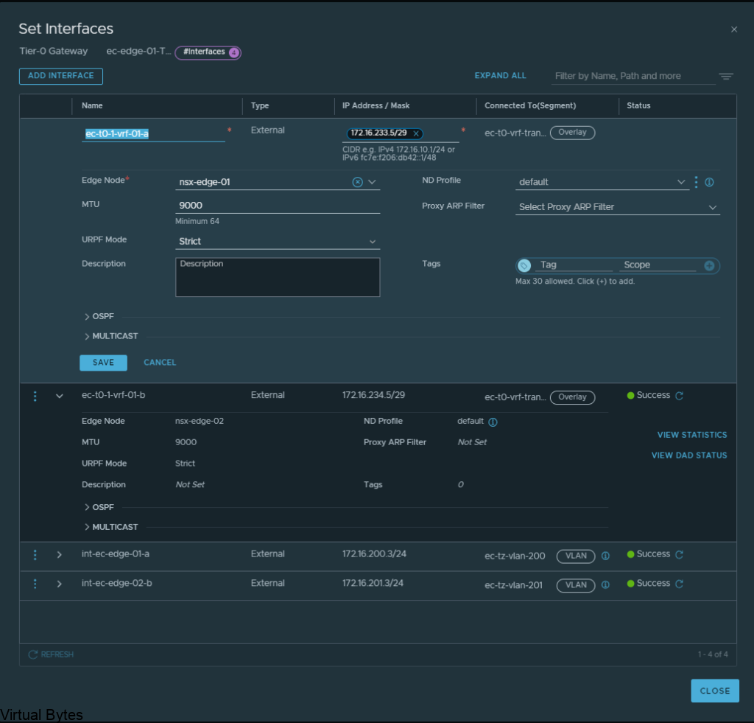
Task: Click the add tag plus icon
Action: click(709, 265)
